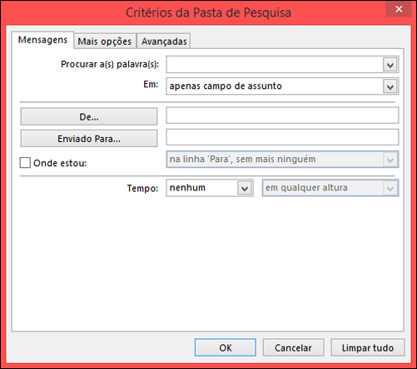Screen dimensions: 417x369
Task: Click the Critérios da Pasta de Pesquisa title bar
Action: click(x=208, y=12)
